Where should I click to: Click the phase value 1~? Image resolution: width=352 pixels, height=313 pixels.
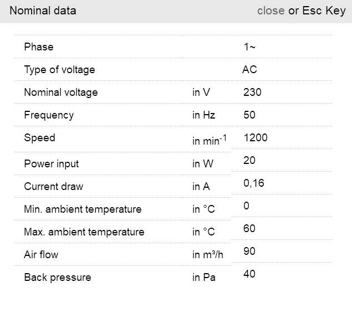pos(249,47)
